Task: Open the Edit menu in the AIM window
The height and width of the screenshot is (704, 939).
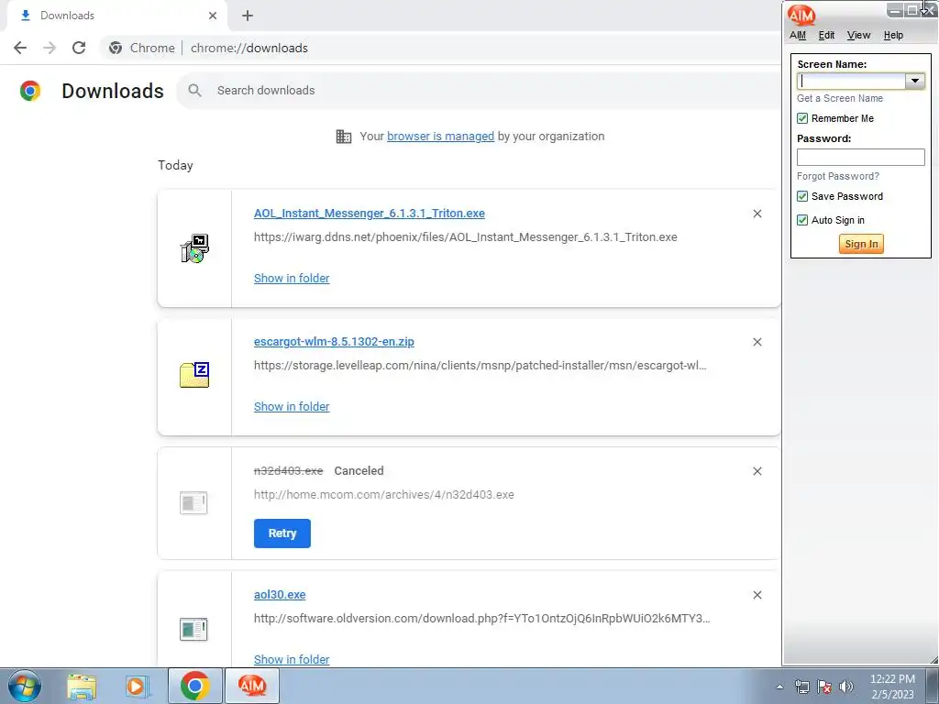Action: [x=826, y=36]
